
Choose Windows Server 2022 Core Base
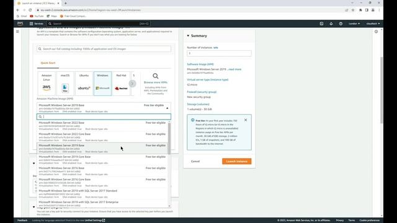pos(102,137)
